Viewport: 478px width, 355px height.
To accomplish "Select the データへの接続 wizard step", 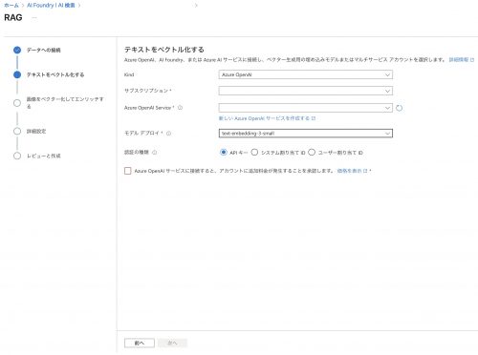I will point(44,50).
